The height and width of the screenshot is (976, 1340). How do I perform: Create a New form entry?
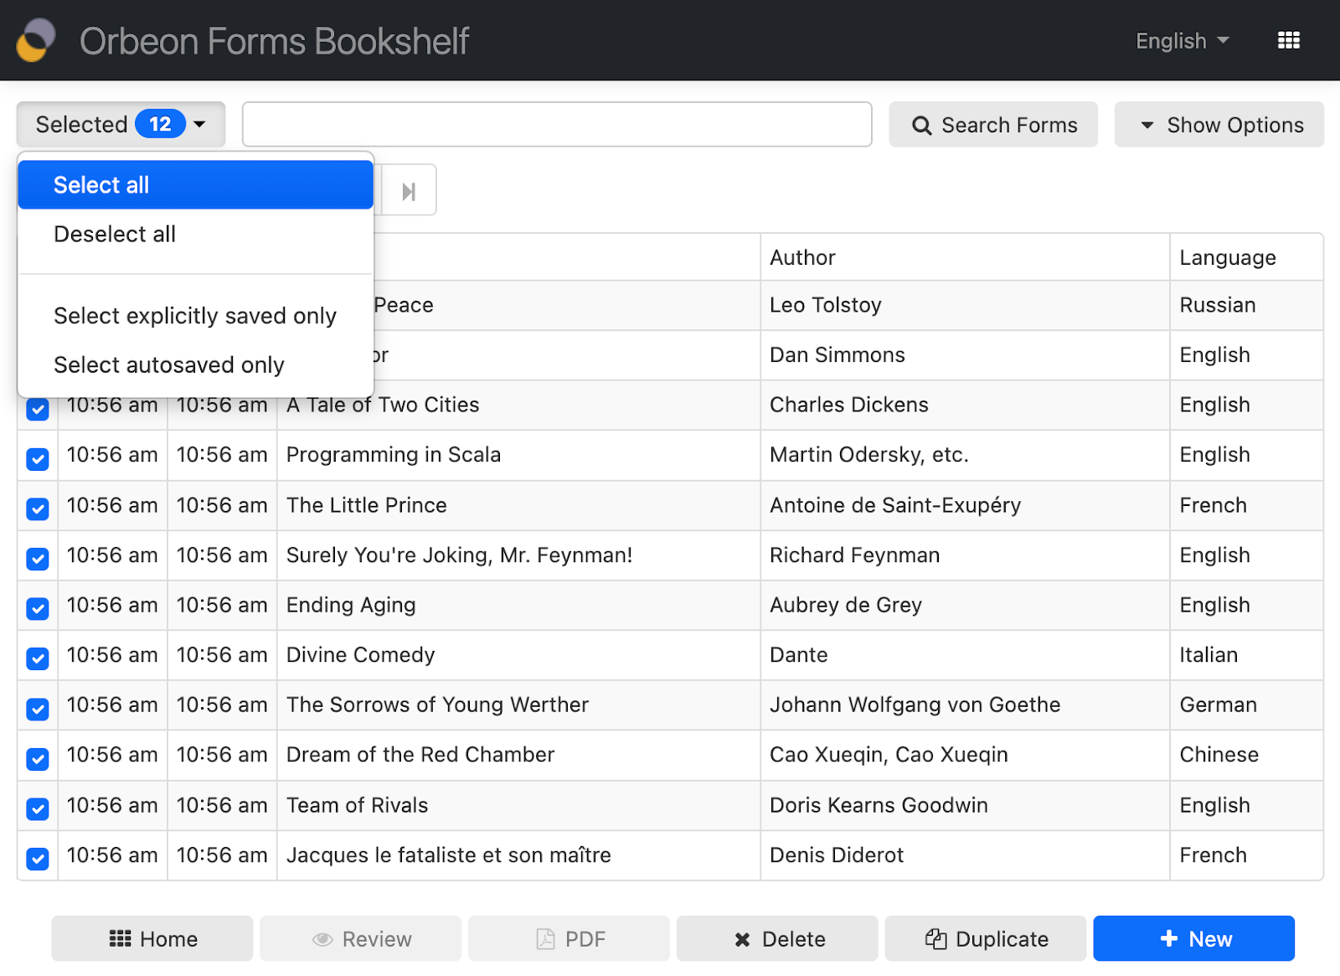coord(1193,938)
